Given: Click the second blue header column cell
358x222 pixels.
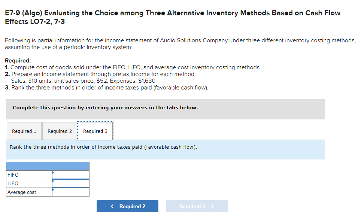Looking at the screenshot, I should [71, 166].
